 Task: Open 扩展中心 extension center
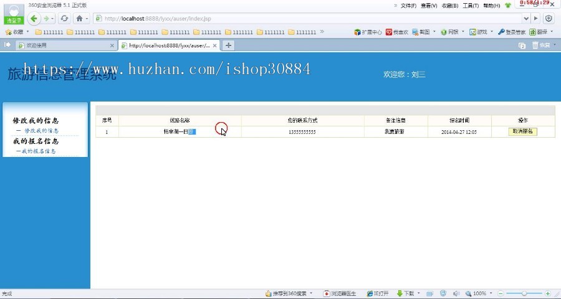(368, 32)
